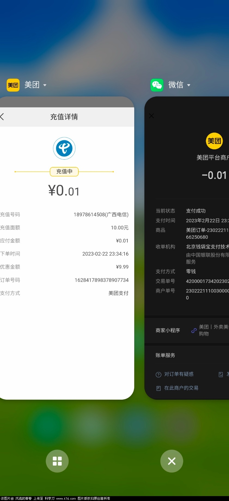Tap the 收单机构 label in WeChat
Screen dimensions: 229x501
[x=165, y=247]
